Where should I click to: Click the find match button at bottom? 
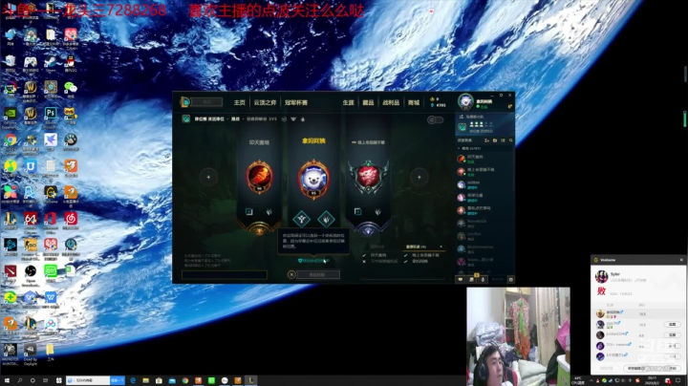(x=317, y=274)
